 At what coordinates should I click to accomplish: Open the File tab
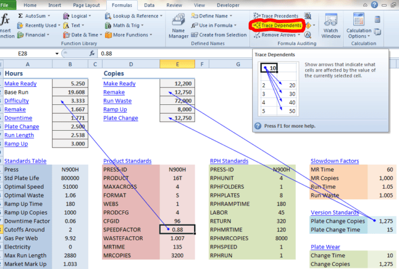pos(7,5)
